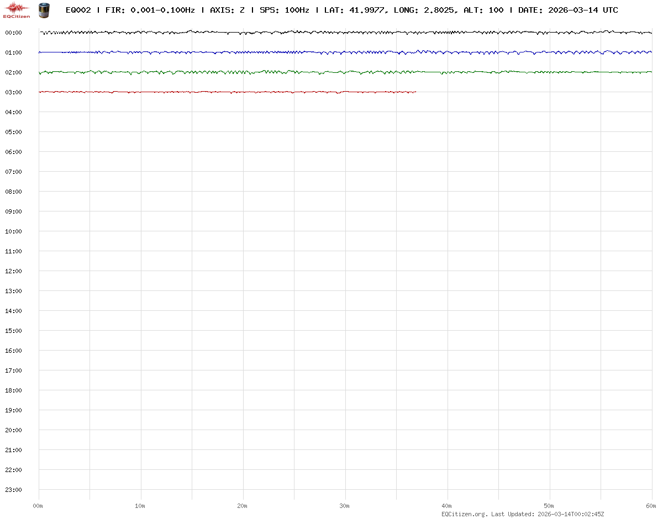Screen dimensions: 663x519
Task: Click the EQCitizen red waveform logo
Action: click(17, 9)
